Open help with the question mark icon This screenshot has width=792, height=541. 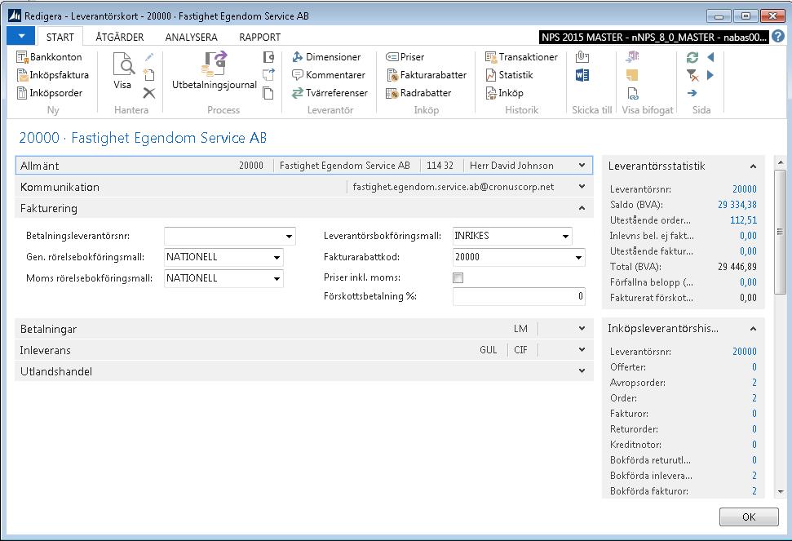pos(778,37)
